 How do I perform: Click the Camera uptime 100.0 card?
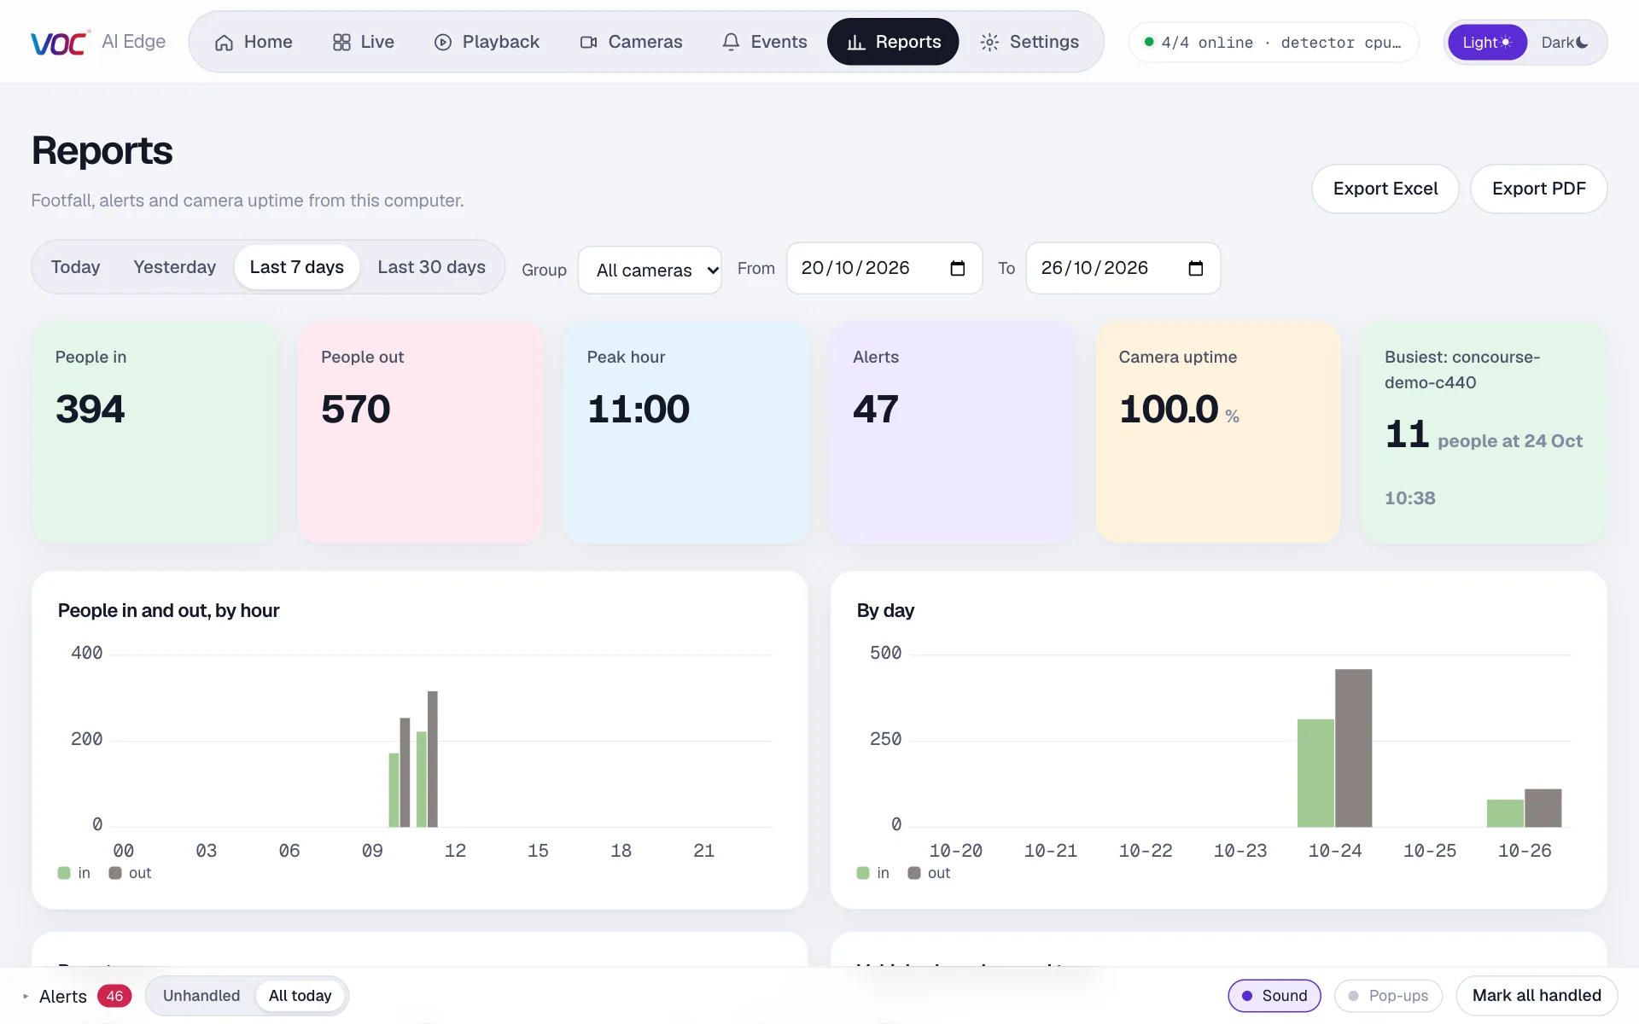coord(1218,433)
